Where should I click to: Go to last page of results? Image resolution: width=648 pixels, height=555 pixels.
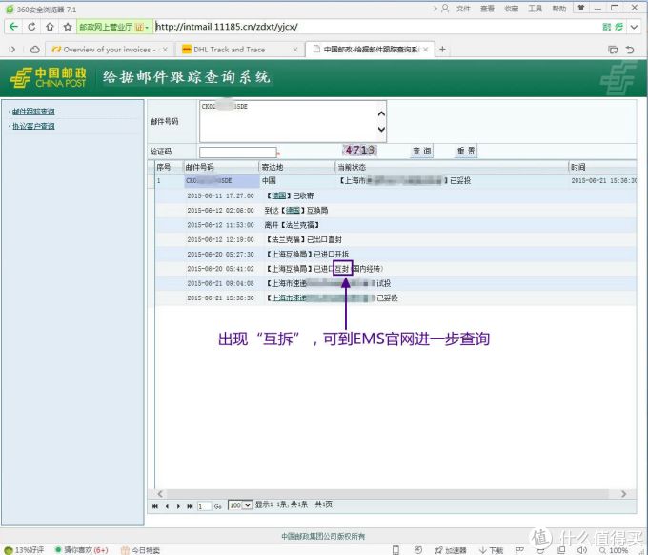click(x=189, y=505)
